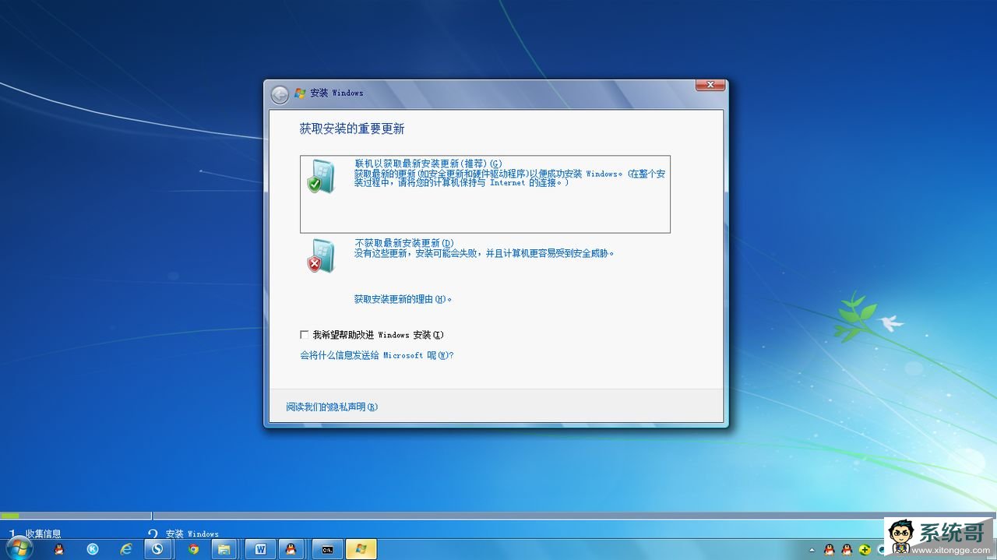Click the 收集信息 step label

pos(43,534)
